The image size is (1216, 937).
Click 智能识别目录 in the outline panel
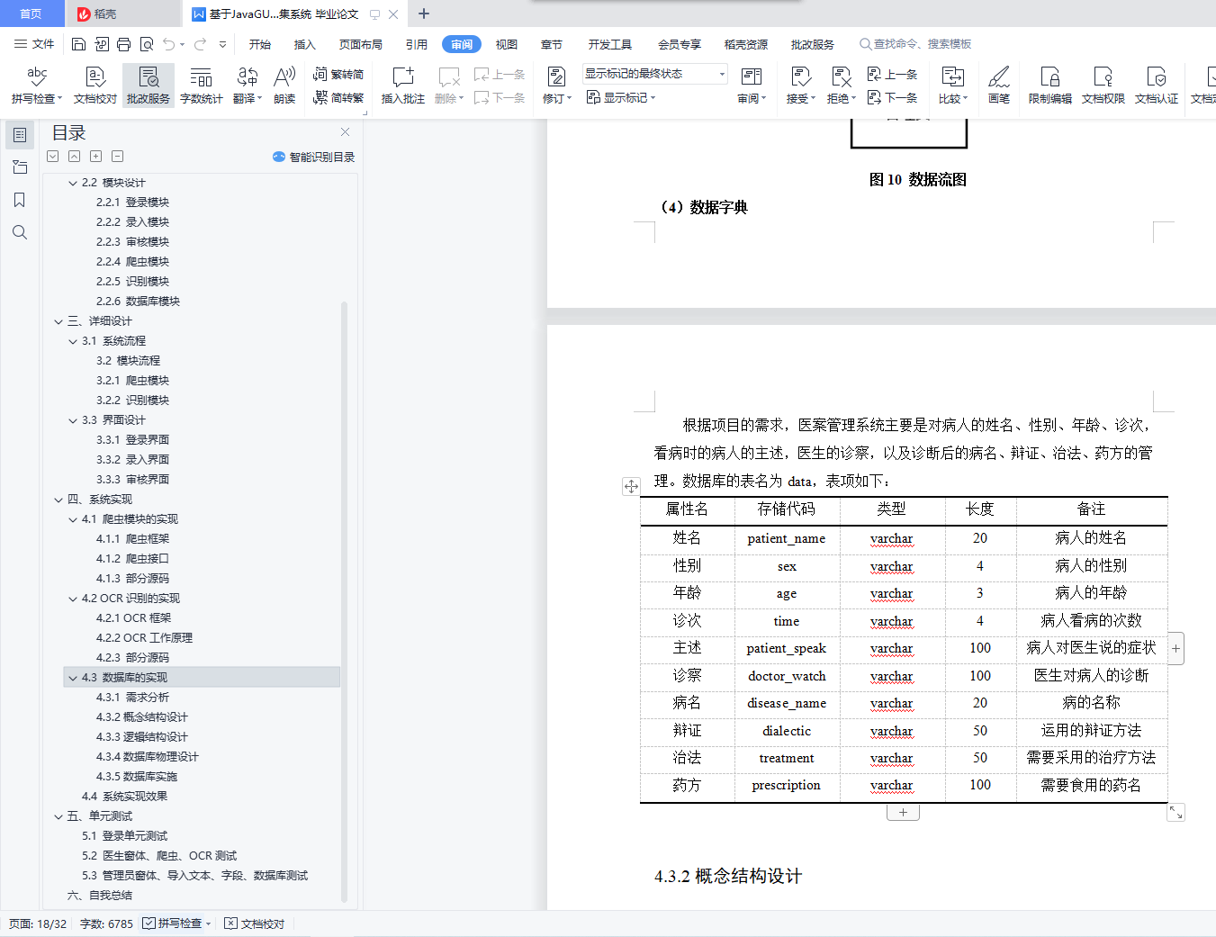[x=314, y=157]
